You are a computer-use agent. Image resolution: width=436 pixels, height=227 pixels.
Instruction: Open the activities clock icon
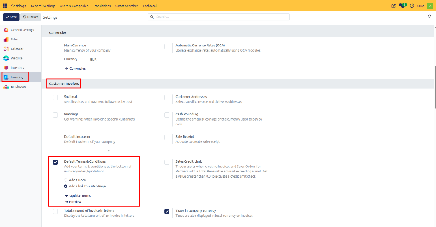(x=412, y=6)
